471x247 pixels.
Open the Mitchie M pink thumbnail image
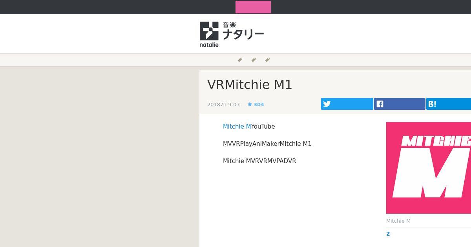click(x=429, y=168)
